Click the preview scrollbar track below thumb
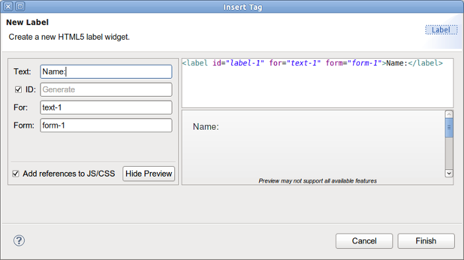Screen dimensions: 464x260 [x=449, y=153]
